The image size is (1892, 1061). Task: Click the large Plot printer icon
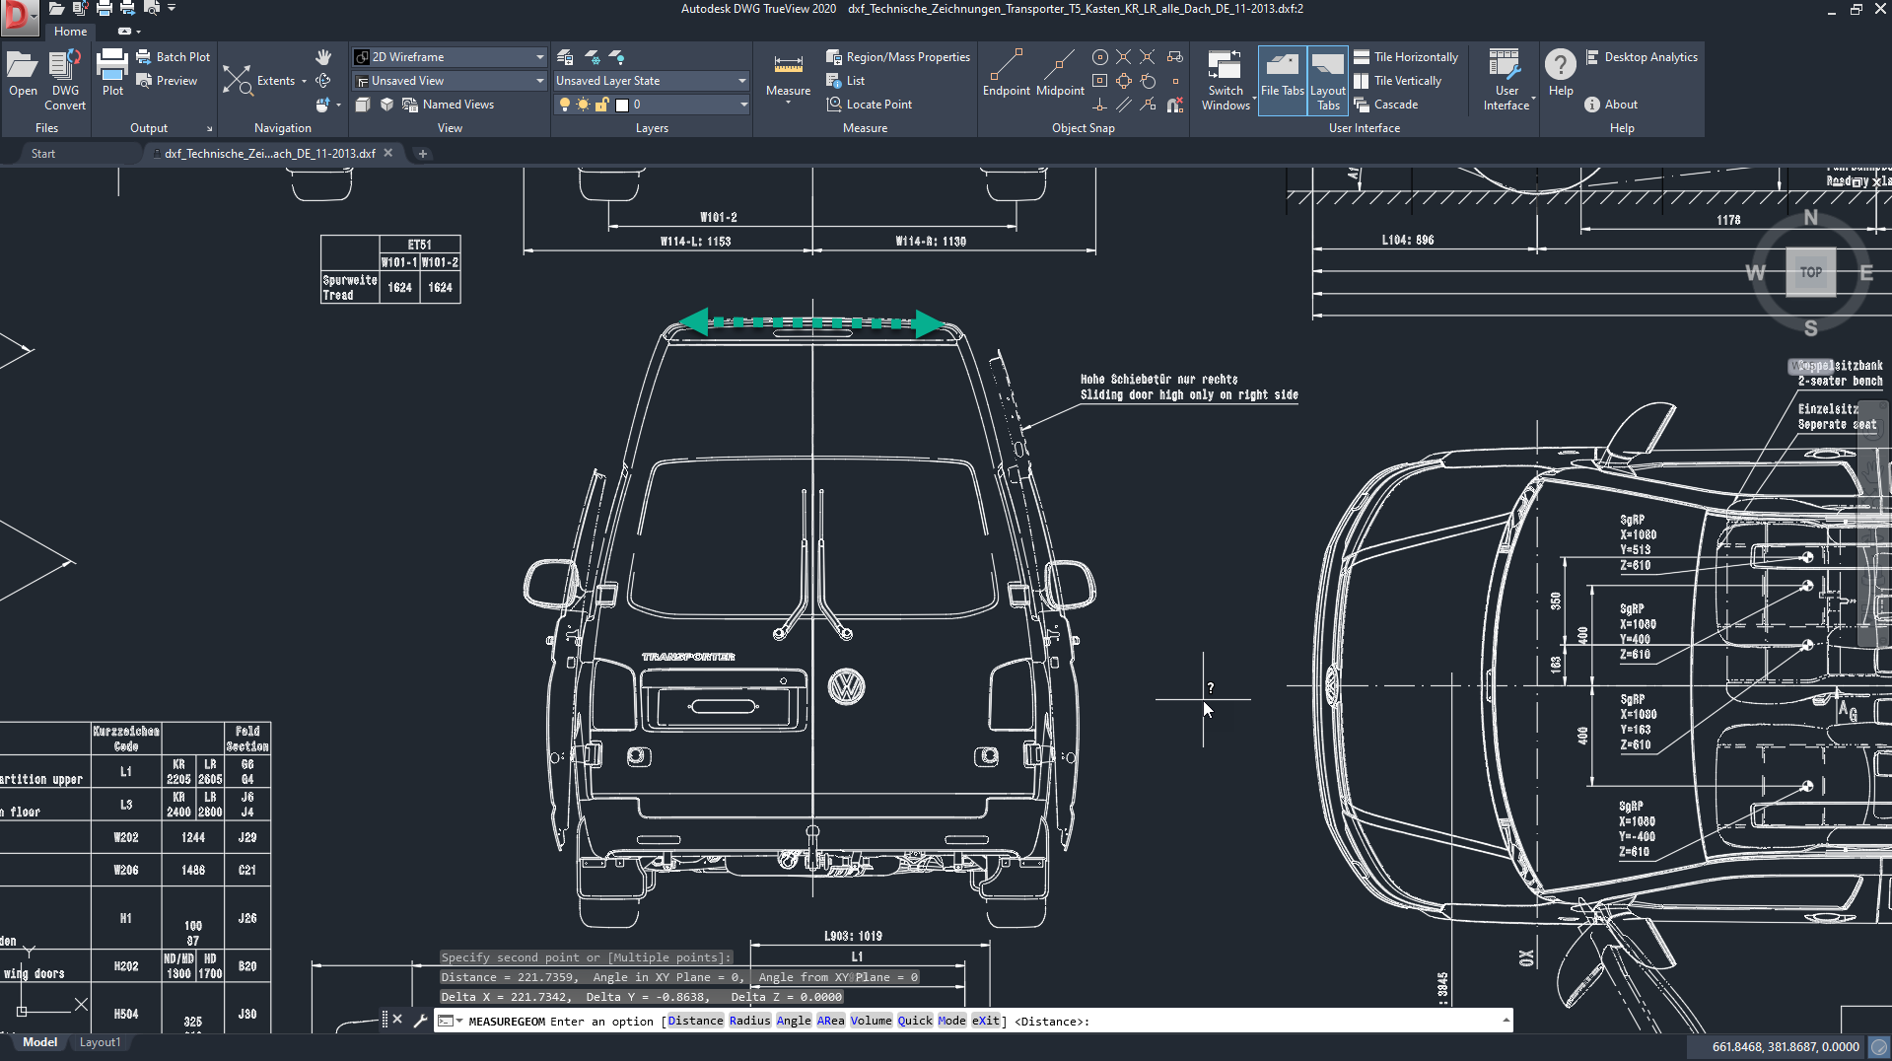(x=112, y=73)
